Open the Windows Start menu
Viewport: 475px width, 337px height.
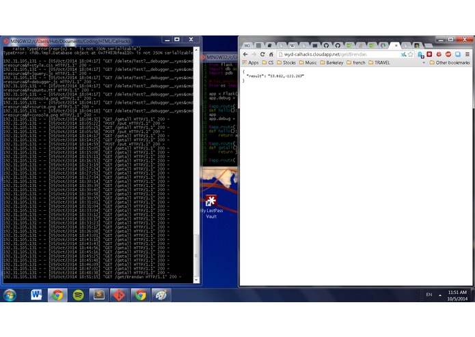pyautogui.click(x=10, y=295)
